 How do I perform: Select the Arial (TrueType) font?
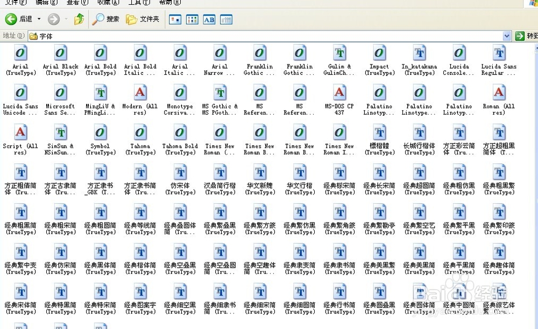coord(20,60)
